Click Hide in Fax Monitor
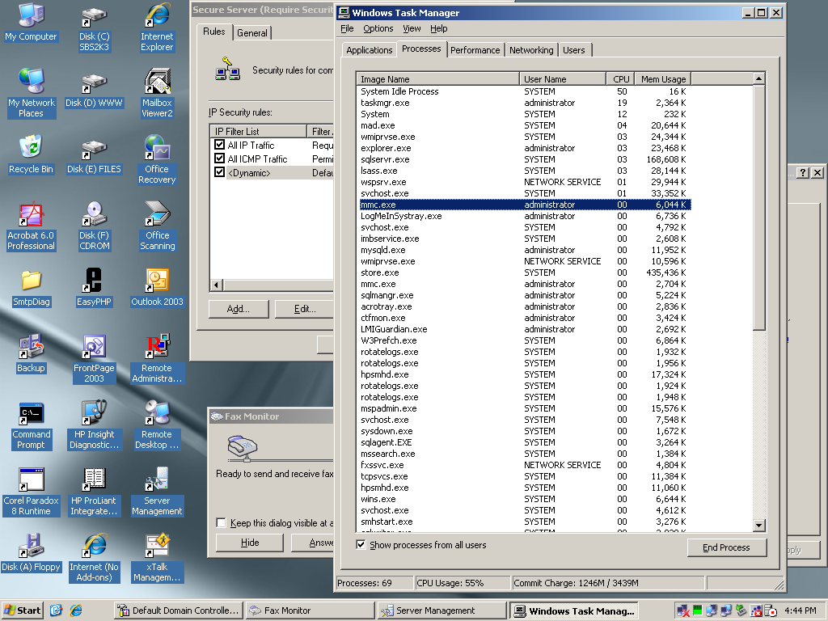828x621 pixels. [x=250, y=543]
